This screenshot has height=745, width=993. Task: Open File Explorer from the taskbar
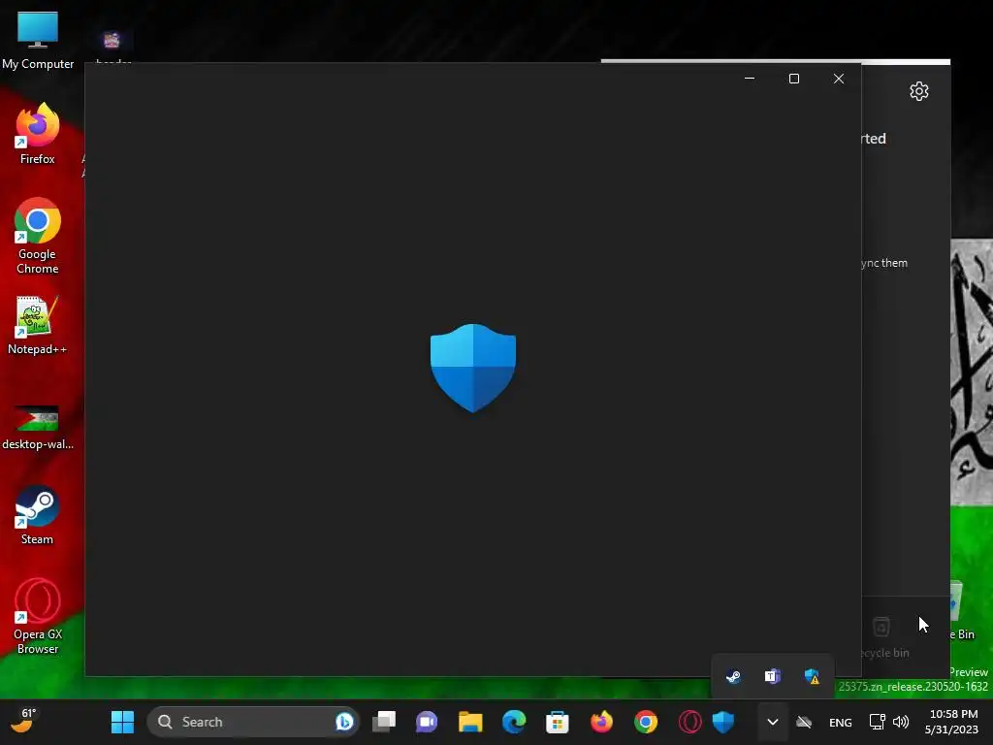tap(470, 722)
